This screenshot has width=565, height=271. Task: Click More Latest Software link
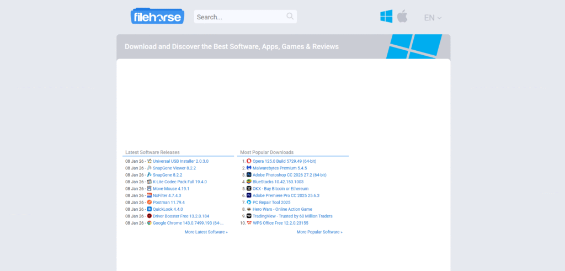click(x=206, y=232)
